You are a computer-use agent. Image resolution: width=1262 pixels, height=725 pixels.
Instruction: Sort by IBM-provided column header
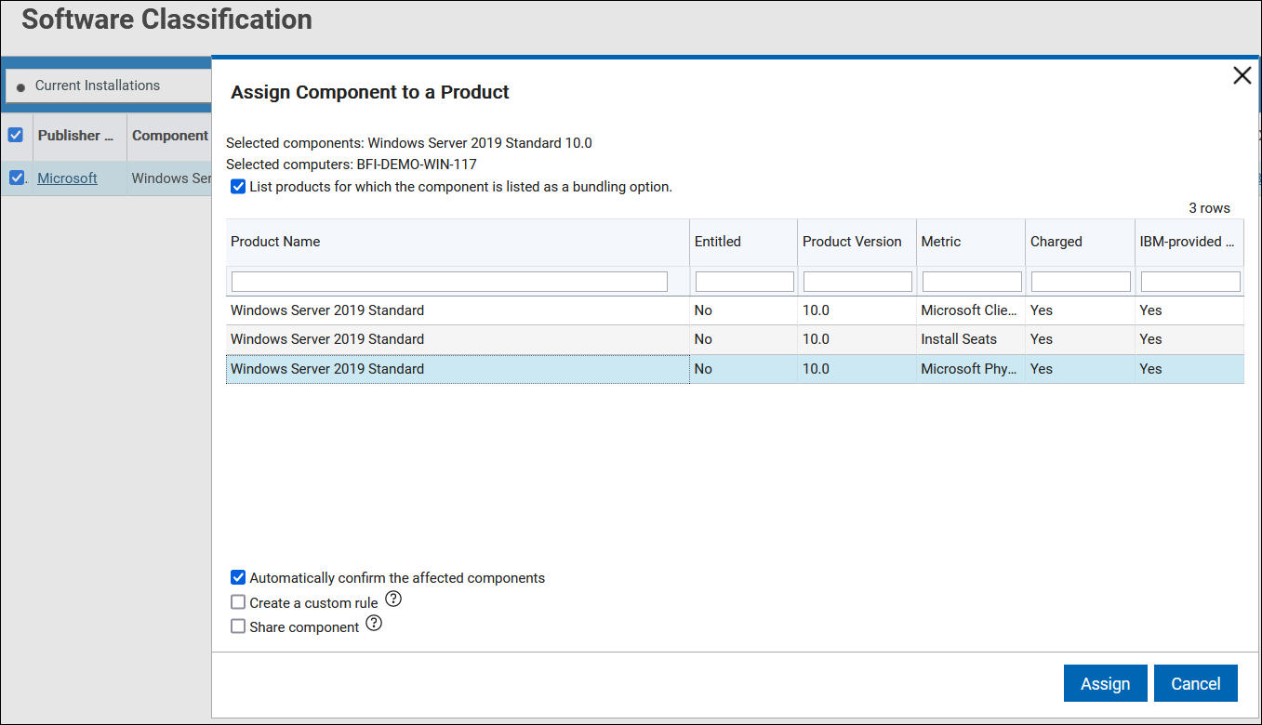pos(1189,242)
